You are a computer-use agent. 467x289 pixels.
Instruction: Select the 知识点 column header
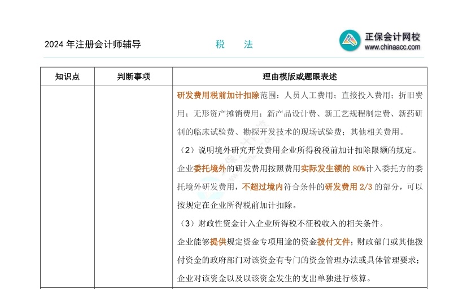click(67, 77)
